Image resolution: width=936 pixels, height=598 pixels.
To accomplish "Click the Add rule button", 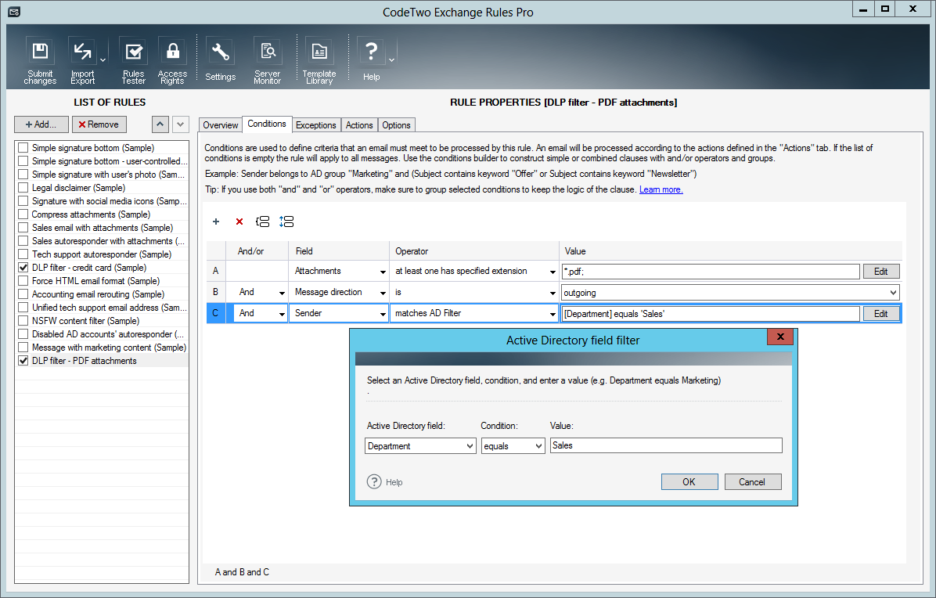I will [41, 124].
